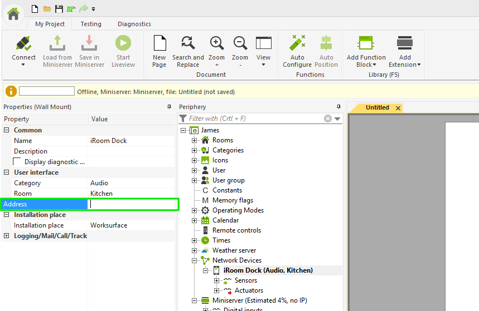Select the Category value Audio

click(x=131, y=183)
